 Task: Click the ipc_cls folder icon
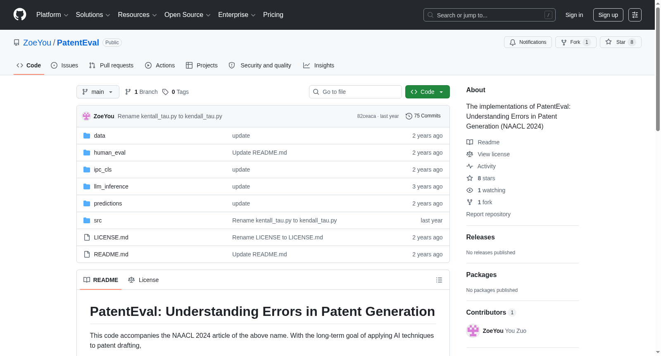87,170
